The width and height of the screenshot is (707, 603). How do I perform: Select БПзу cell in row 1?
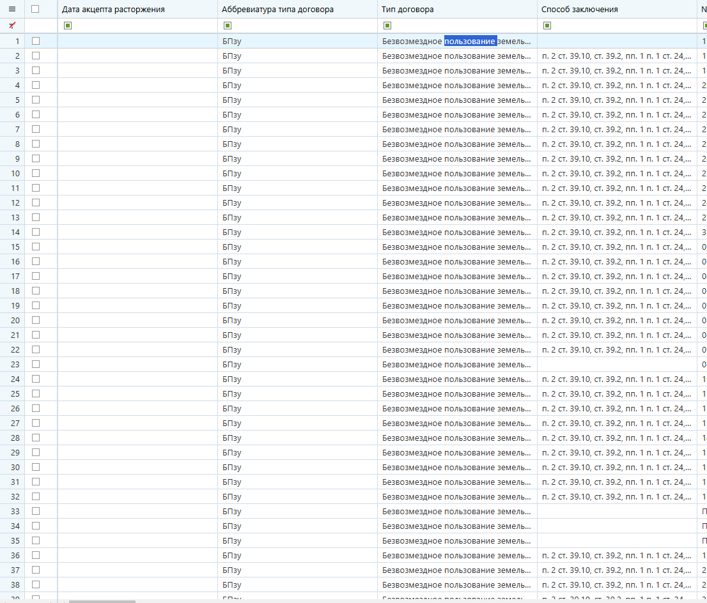point(298,41)
